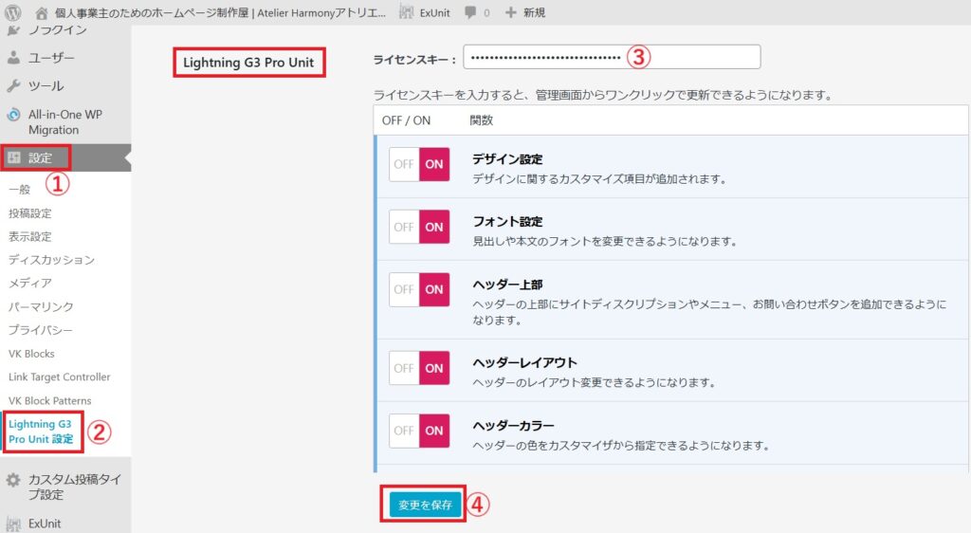Click 新規 in admin bar
Image resolution: width=971 pixels, height=533 pixels.
534,12
